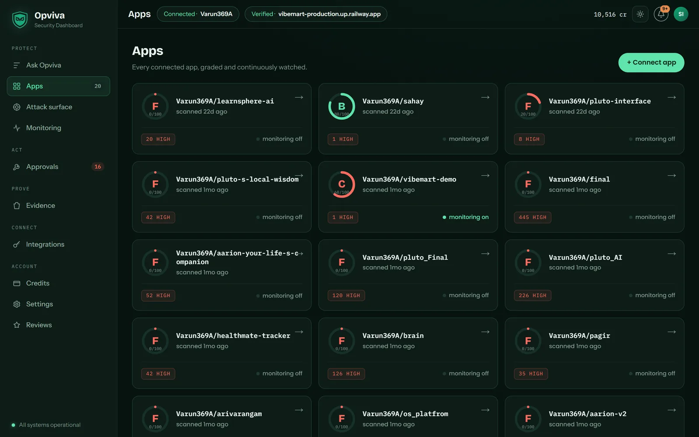The height and width of the screenshot is (437, 699).
Task: Click the 10,516 cr credits balance
Action: coord(610,14)
